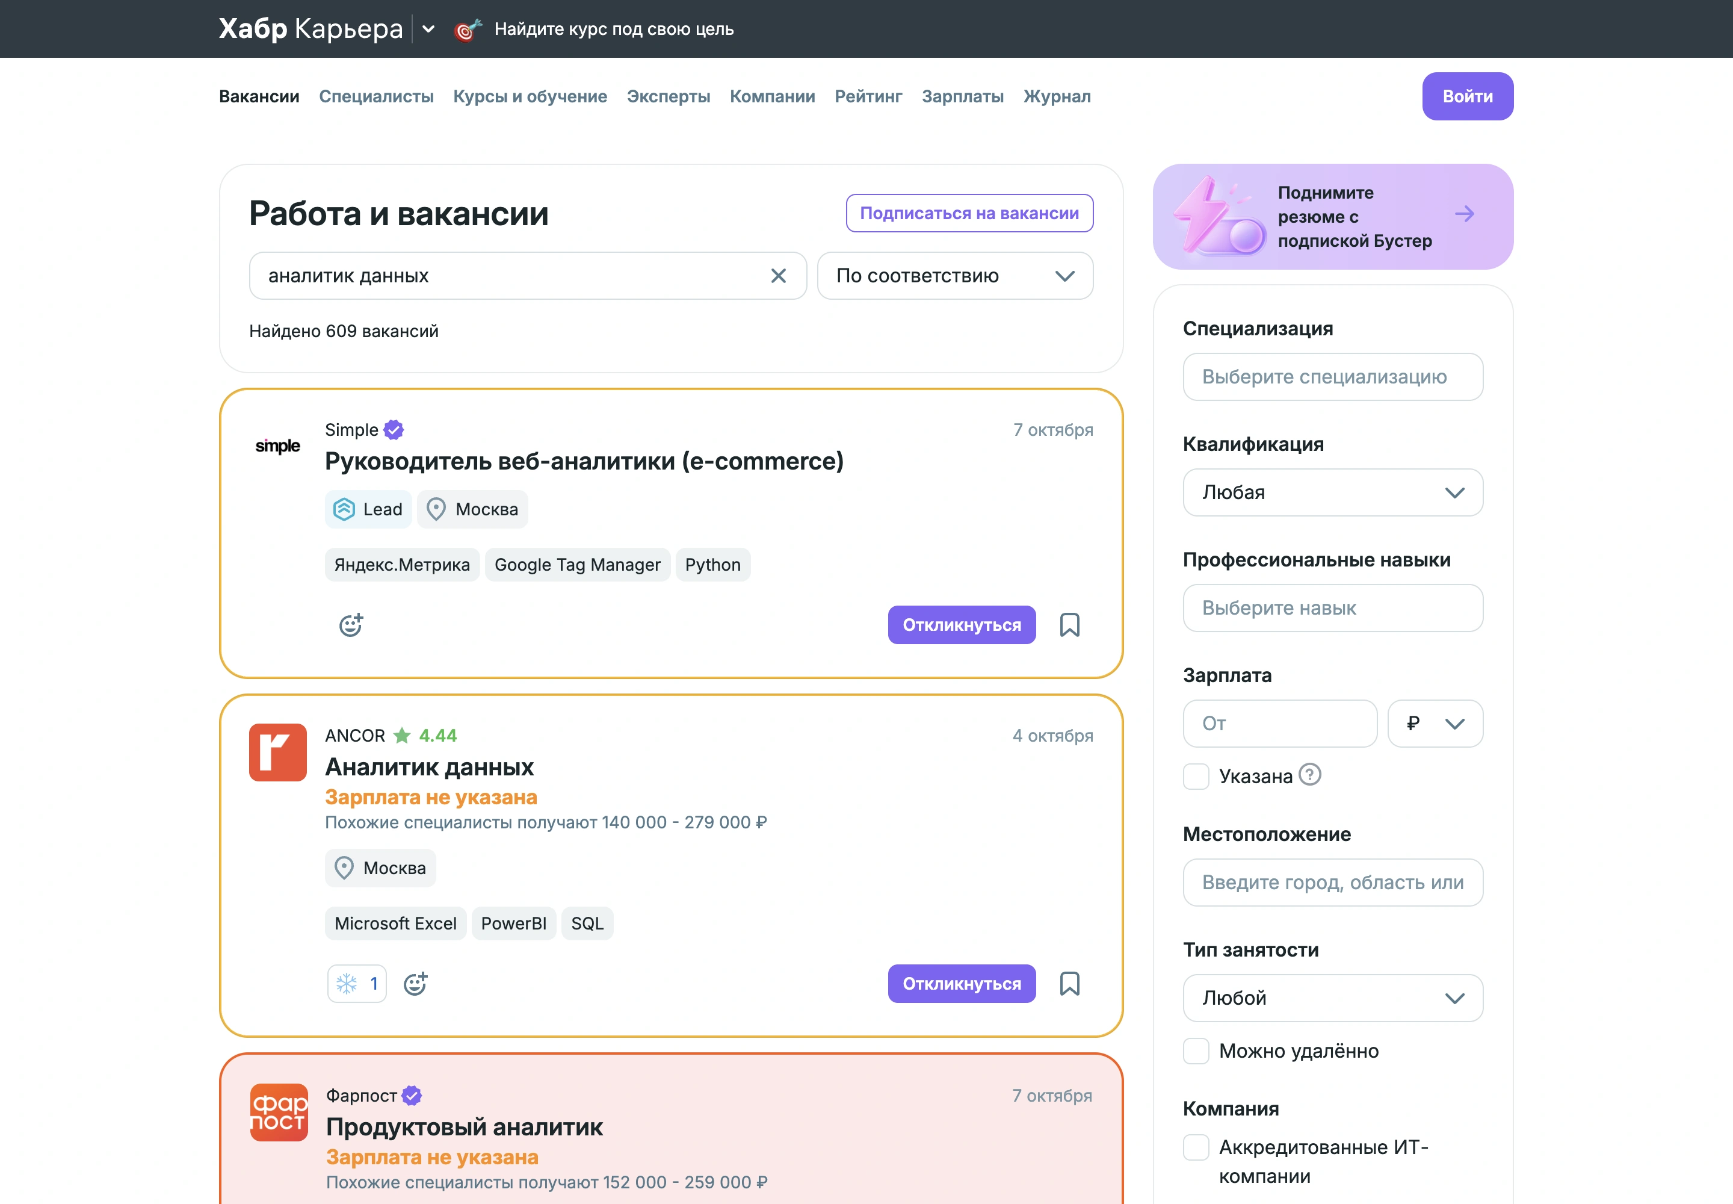
Task: Expand the Хабр Карьера services chevron
Action: coord(428,29)
